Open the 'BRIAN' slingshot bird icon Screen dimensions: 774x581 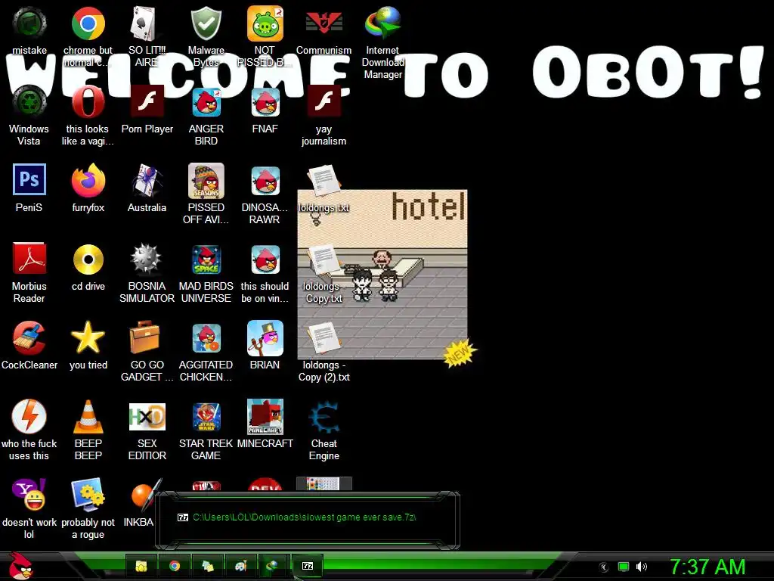[x=265, y=338]
